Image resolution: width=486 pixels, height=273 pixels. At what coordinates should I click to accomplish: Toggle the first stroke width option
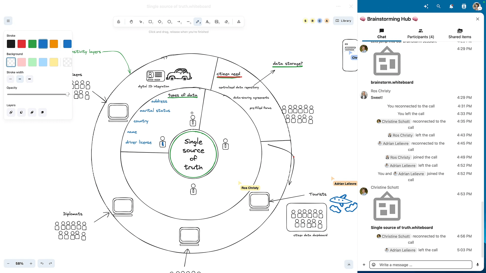point(10,79)
